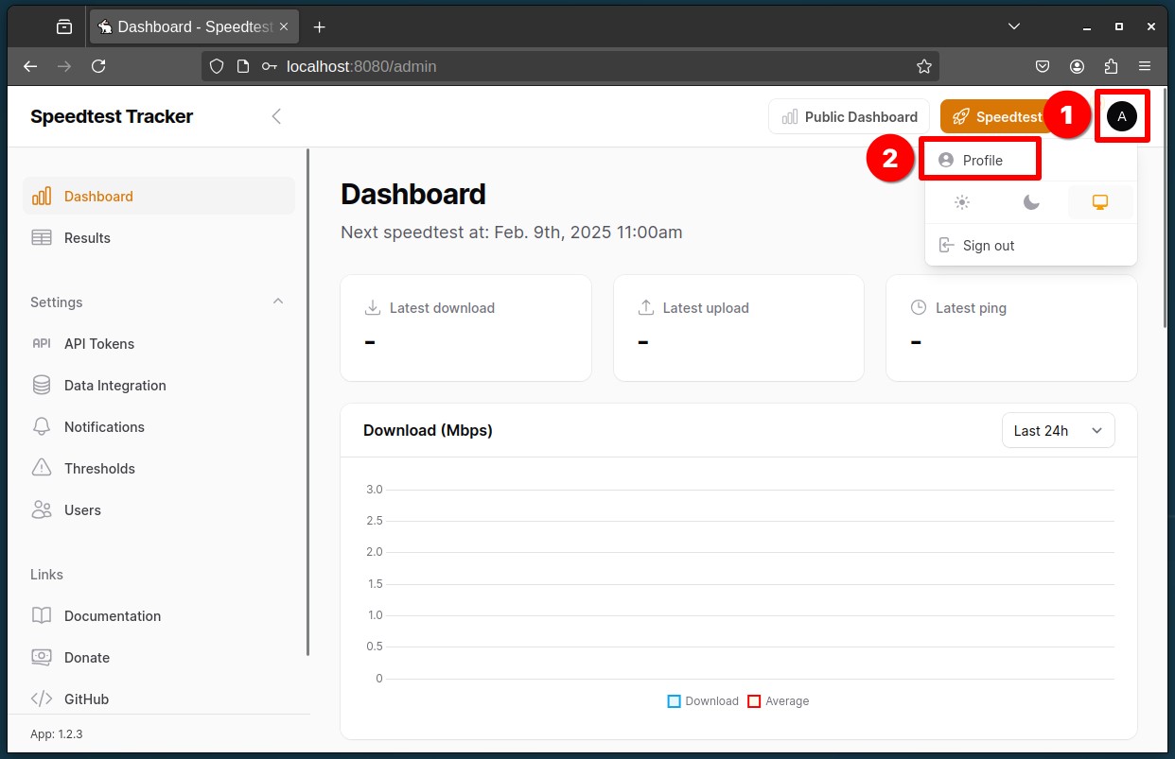Viewport: 1175px width, 759px height.
Task: Open Thresholds warning triangle item
Action: [42, 469]
